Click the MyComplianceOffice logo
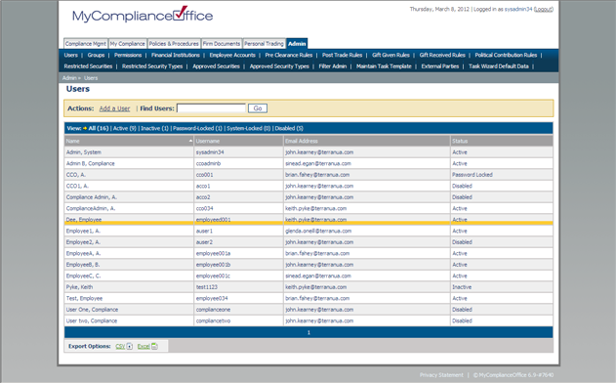 pyautogui.click(x=143, y=15)
